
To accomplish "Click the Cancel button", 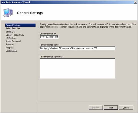I will (x=126, y=108).
